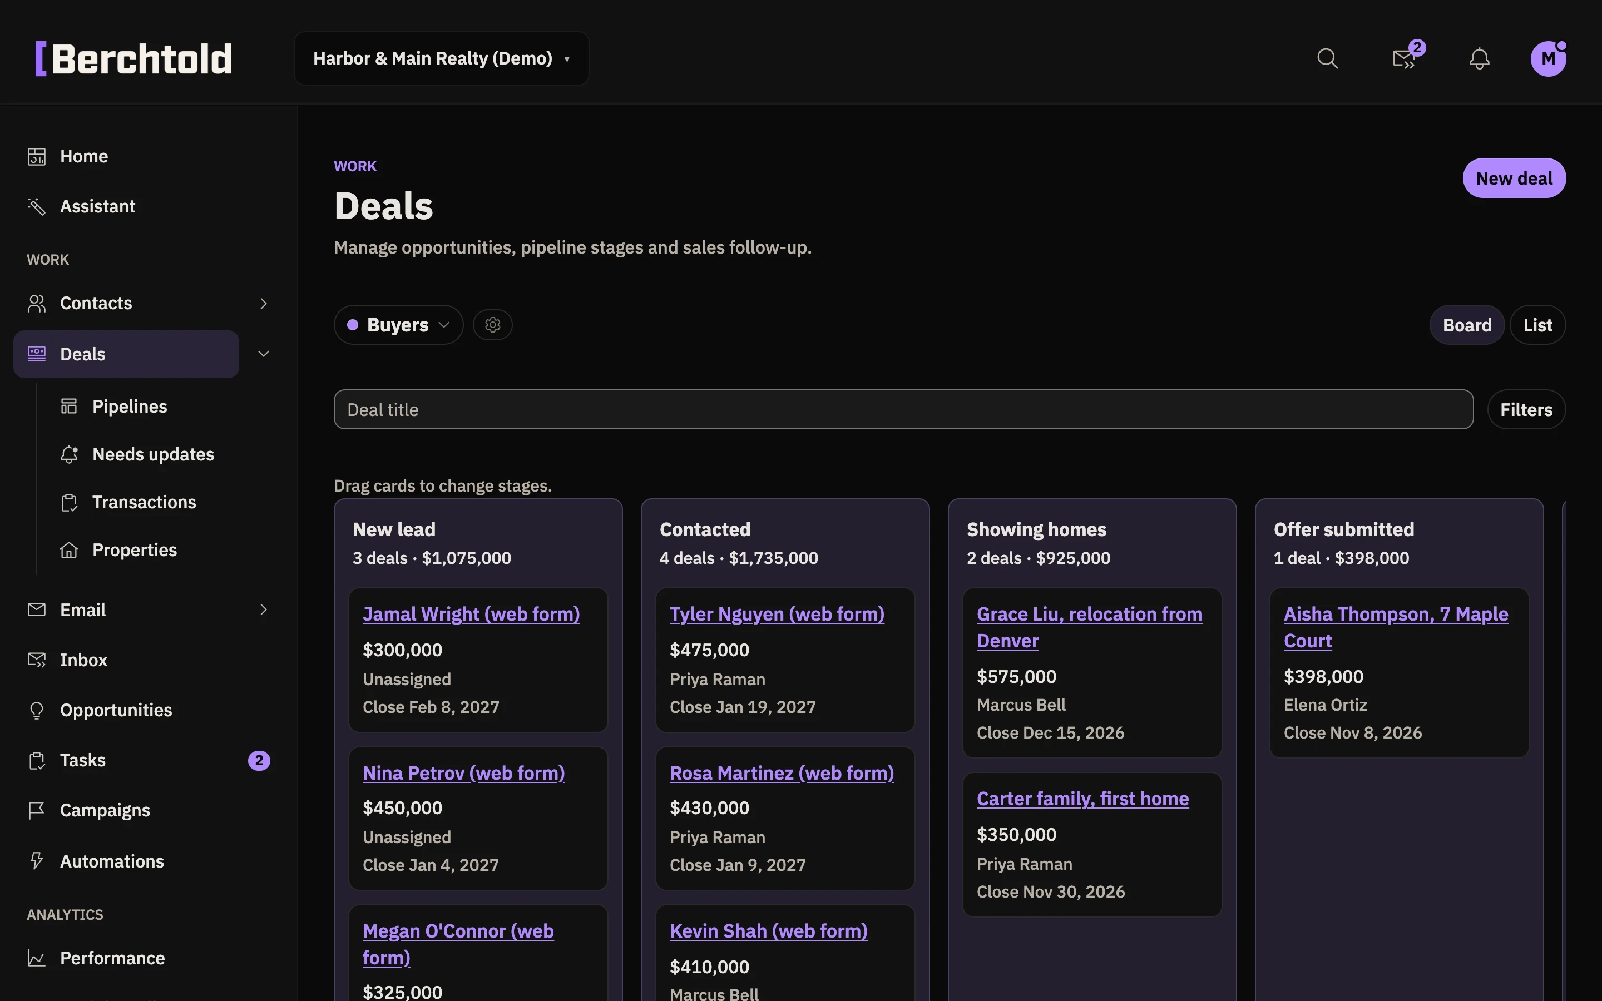The height and width of the screenshot is (1001, 1602).
Task: Click the Contacts people icon
Action: tap(36, 303)
